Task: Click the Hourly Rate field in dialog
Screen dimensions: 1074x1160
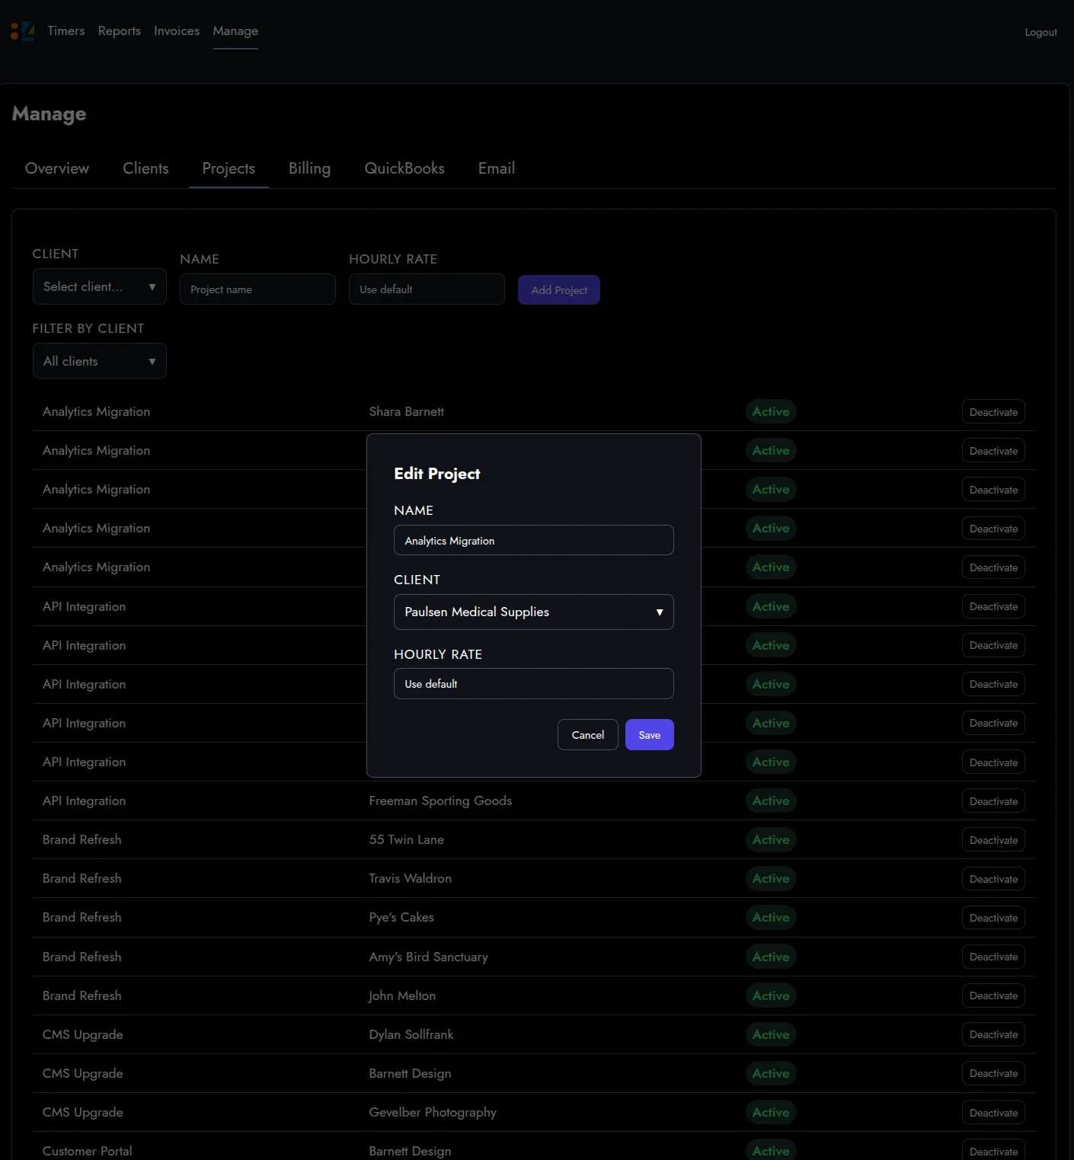Action: coord(533,684)
